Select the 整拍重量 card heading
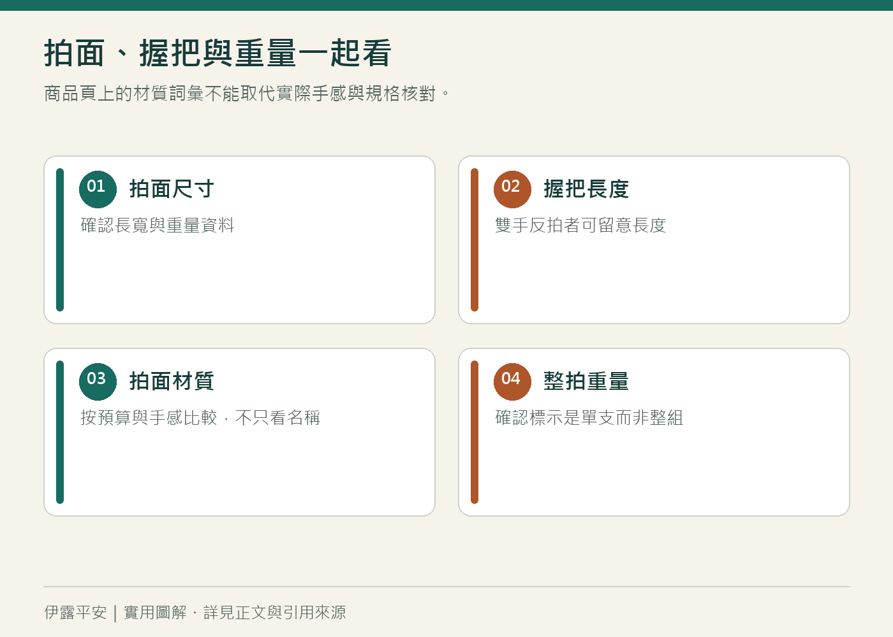The height and width of the screenshot is (637, 893). tap(586, 382)
